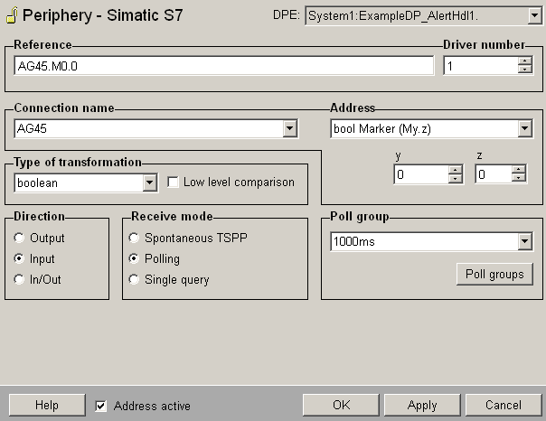The width and height of the screenshot is (546, 421).
Task: Pick Single query receive mode
Action: pyautogui.click(x=136, y=280)
